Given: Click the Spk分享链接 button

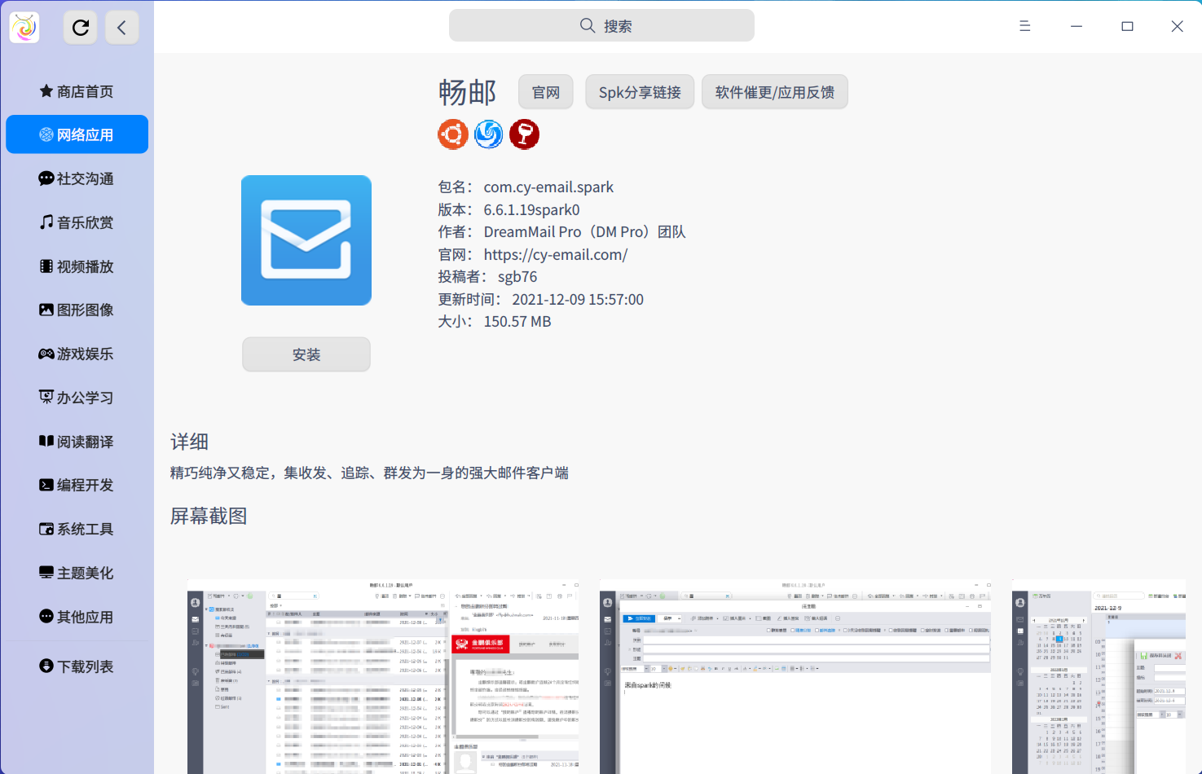Looking at the screenshot, I should tap(639, 91).
